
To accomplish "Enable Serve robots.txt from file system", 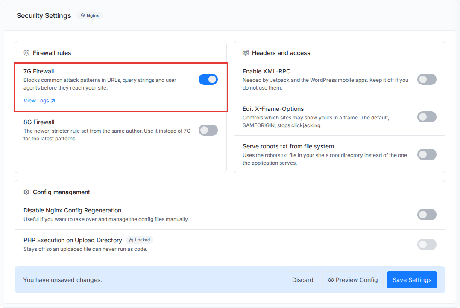I will (x=427, y=154).
